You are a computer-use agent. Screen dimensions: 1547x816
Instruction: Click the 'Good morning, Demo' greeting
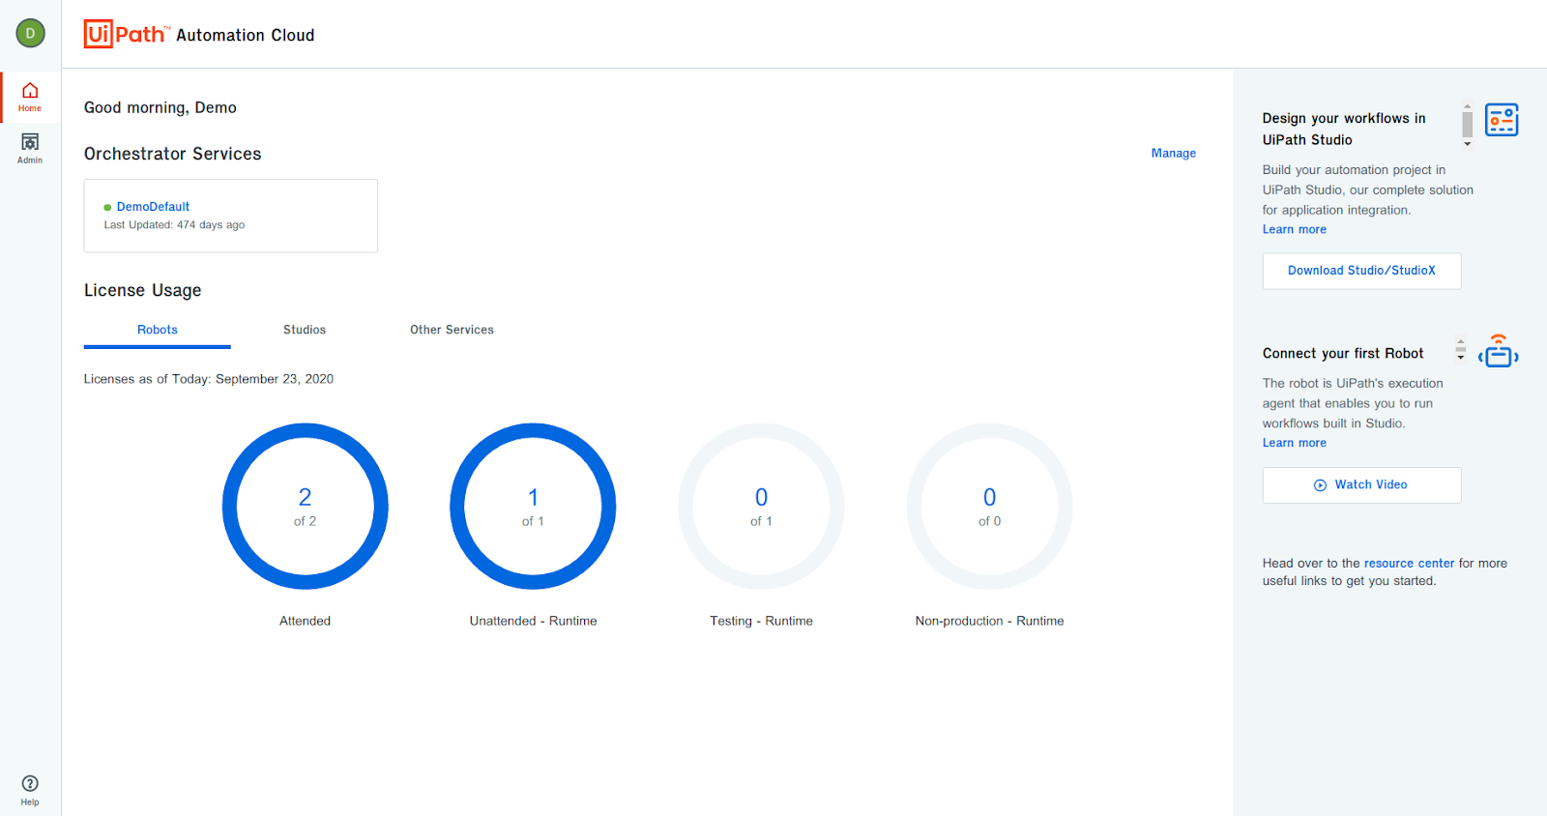161,107
